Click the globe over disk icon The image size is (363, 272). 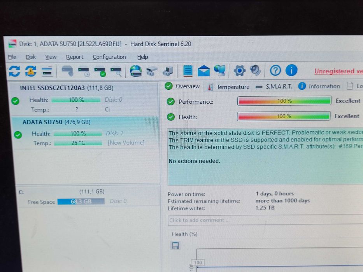(136, 71)
